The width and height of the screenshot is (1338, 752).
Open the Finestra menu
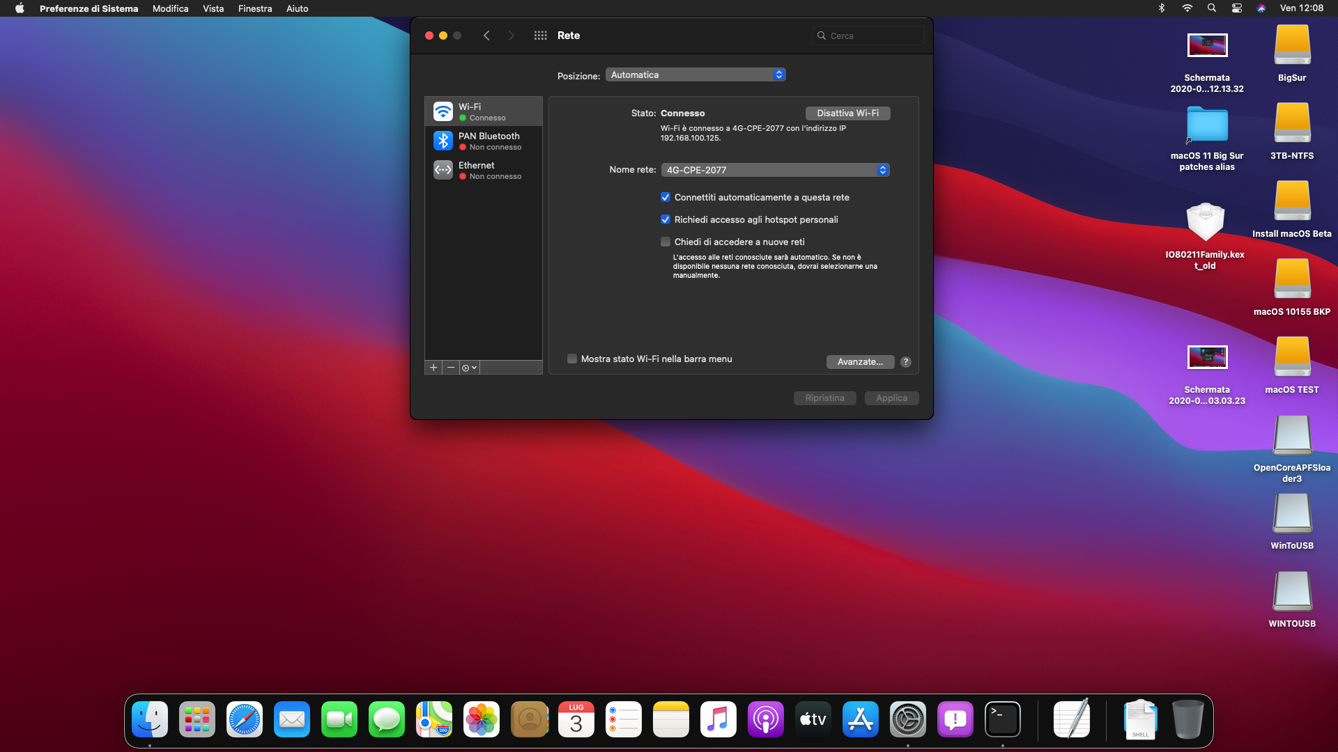(254, 8)
